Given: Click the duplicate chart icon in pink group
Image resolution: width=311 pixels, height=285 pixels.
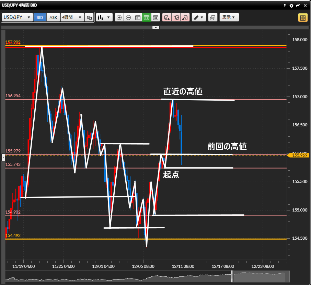Looking at the screenshot, I should click(176, 18).
